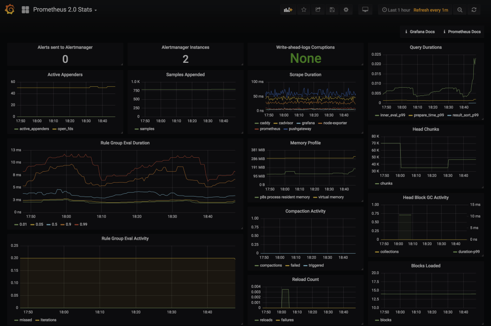Toggle the iterations legend series
This screenshot has height=326, width=491.
[48, 320]
